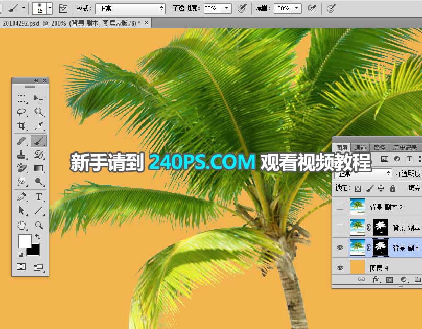Click the add layer mask button
The width and height of the screenshot is (422, 329).
(389, 280)
